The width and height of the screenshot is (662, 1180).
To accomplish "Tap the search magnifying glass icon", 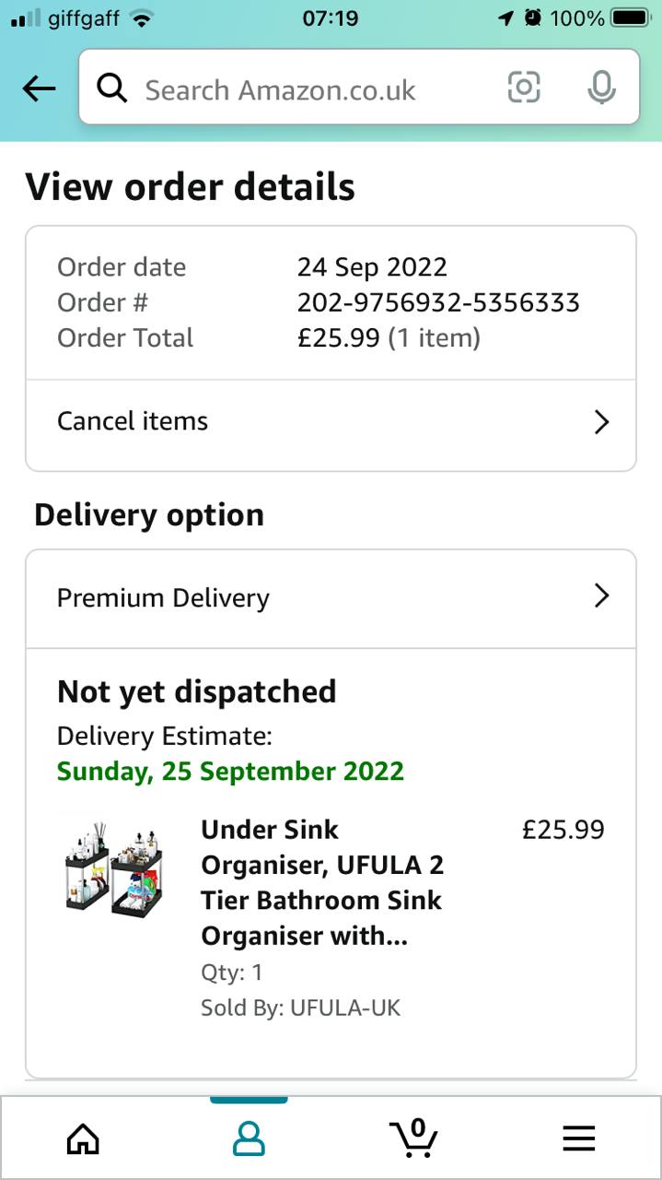I will click(111, 88).
